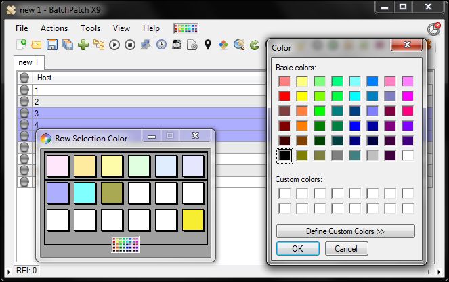Viewport: 449px width, 282px height.
Task: Close the Row Selection Color window
Action: (x=195, y=135)
